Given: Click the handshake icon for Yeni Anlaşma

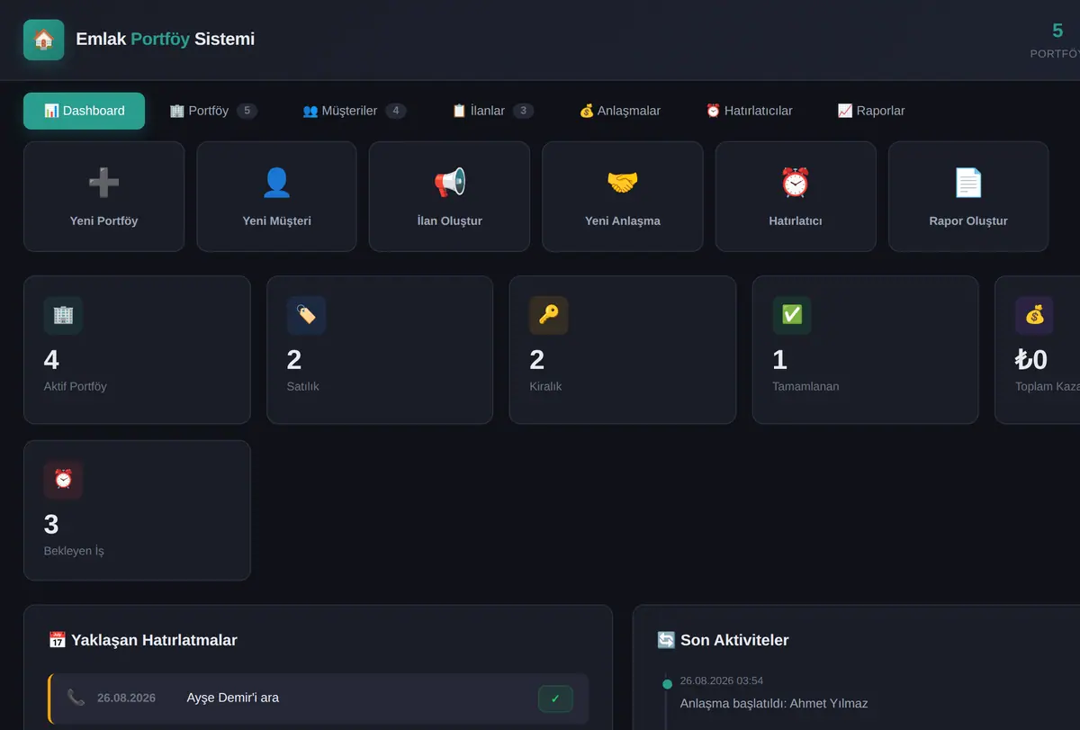Looking at the screenshot, I should point(622,183).
